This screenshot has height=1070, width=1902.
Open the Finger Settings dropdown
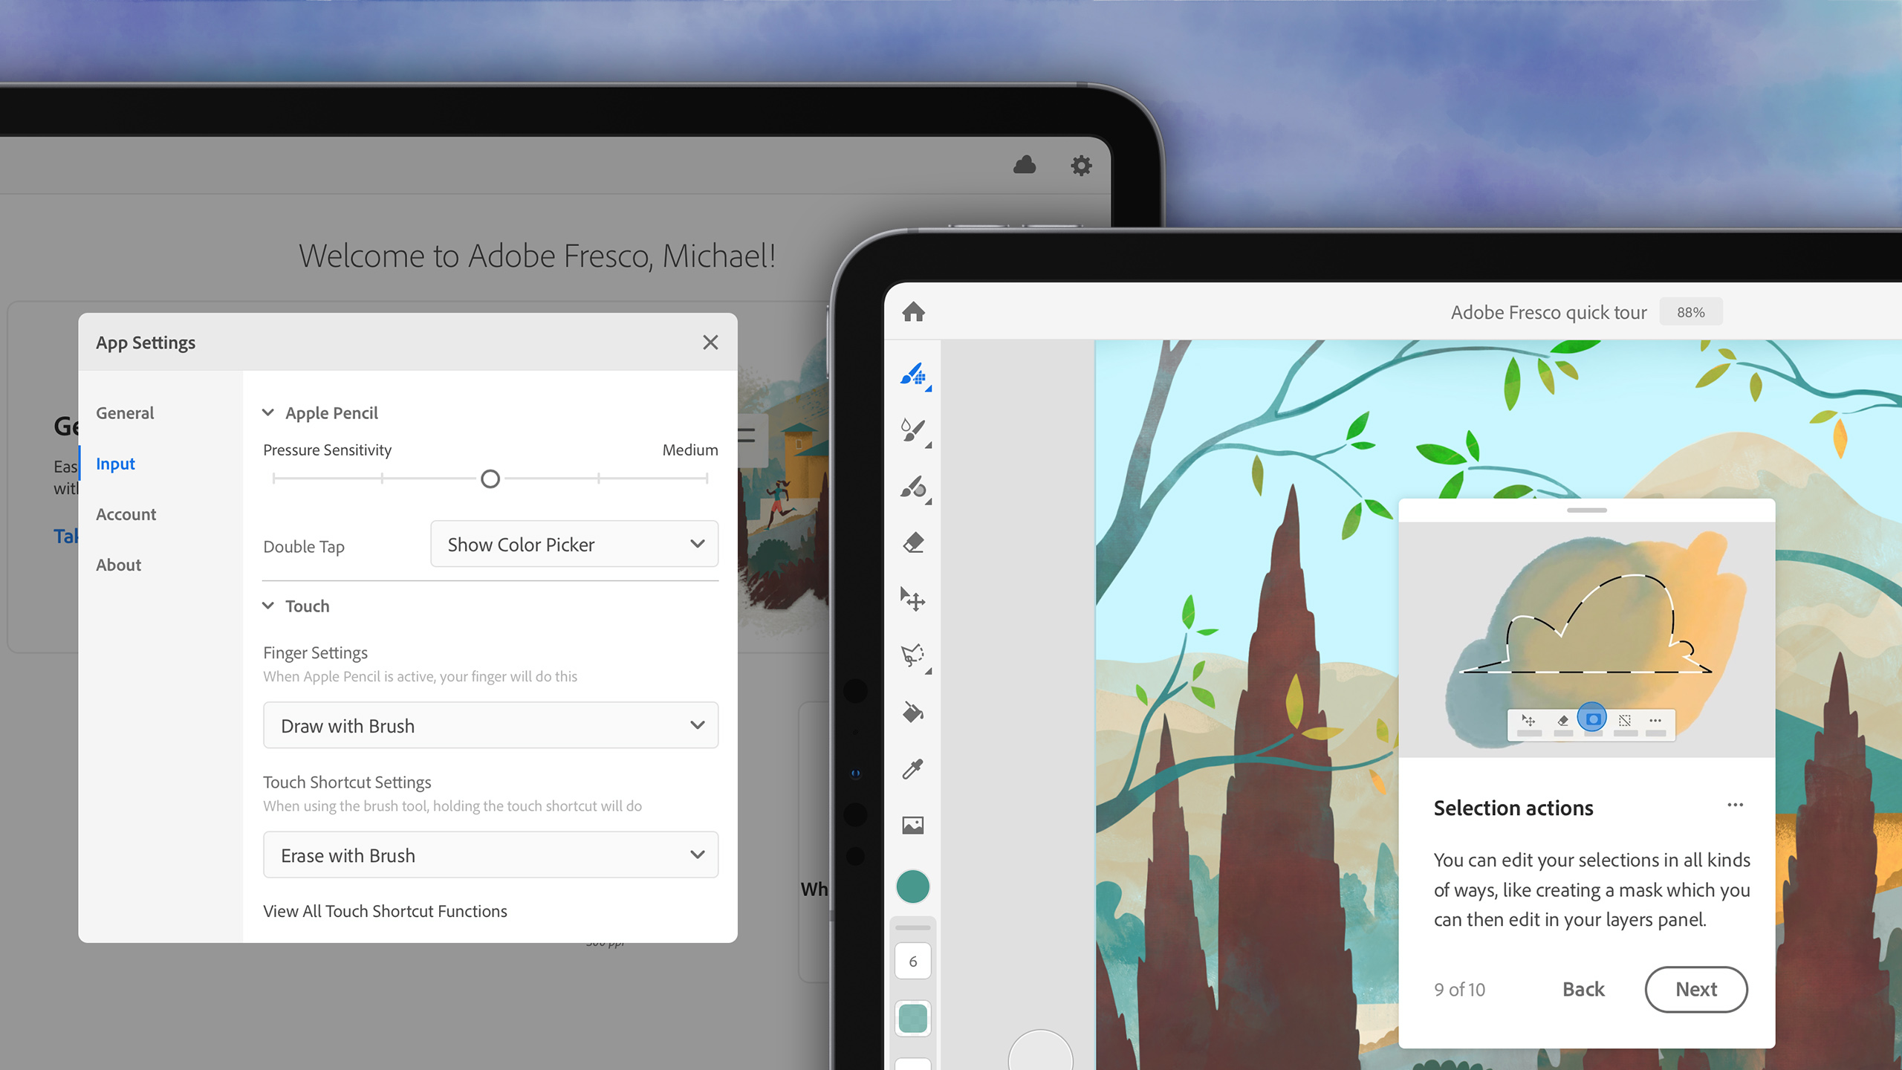coord(490,724)
